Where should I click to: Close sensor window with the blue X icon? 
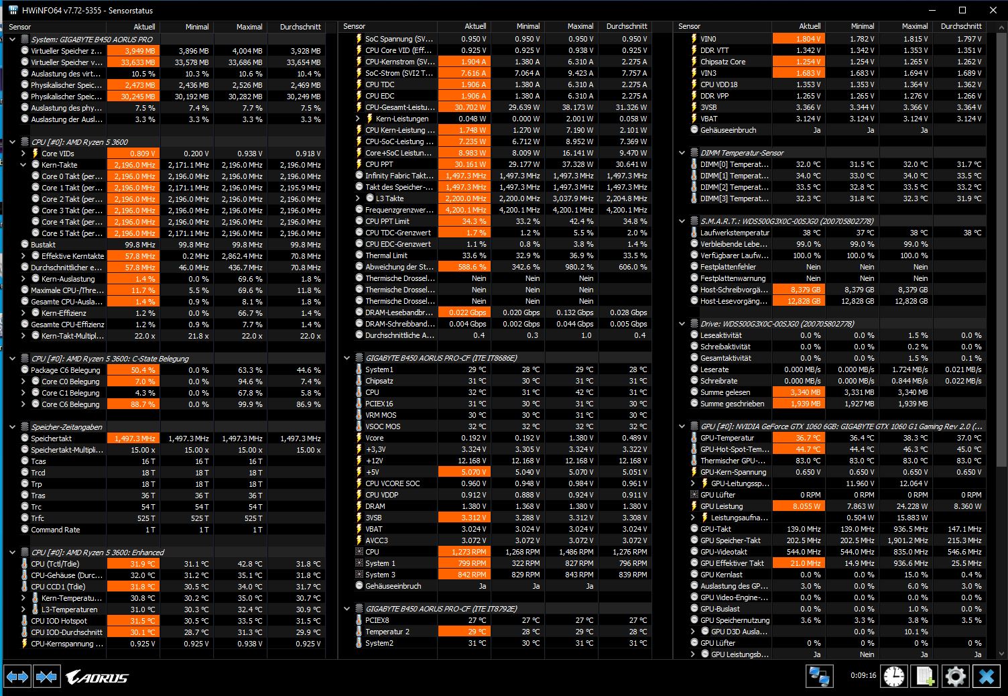point(986,676)
